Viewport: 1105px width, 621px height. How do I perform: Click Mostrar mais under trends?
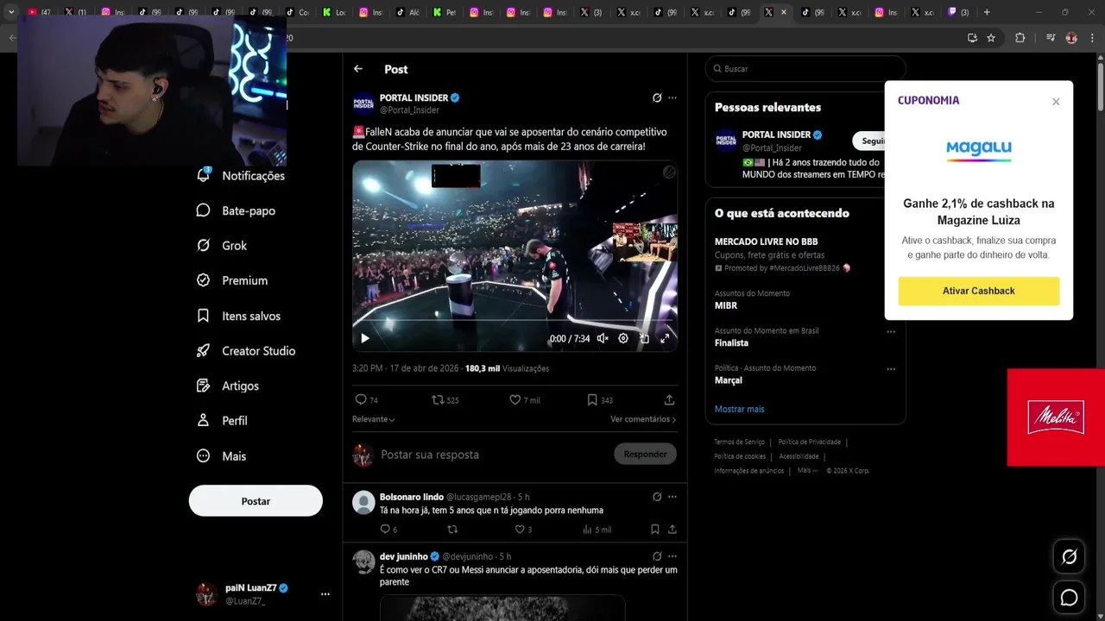[739, 409]
